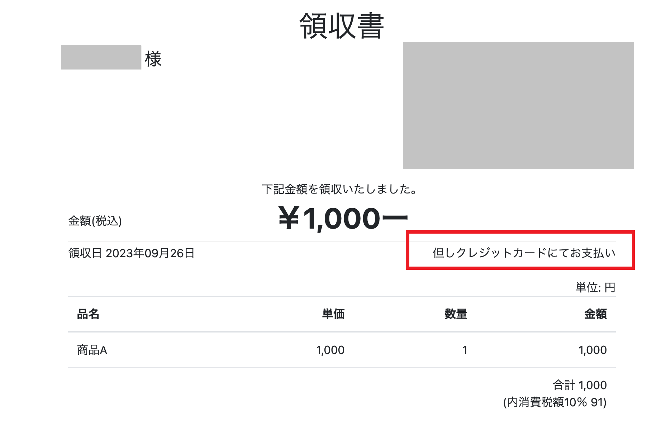Click the 但しクレジットカードにてお支払い note
The width and height of the screenshot is (666, 440).
pos(524,253)
